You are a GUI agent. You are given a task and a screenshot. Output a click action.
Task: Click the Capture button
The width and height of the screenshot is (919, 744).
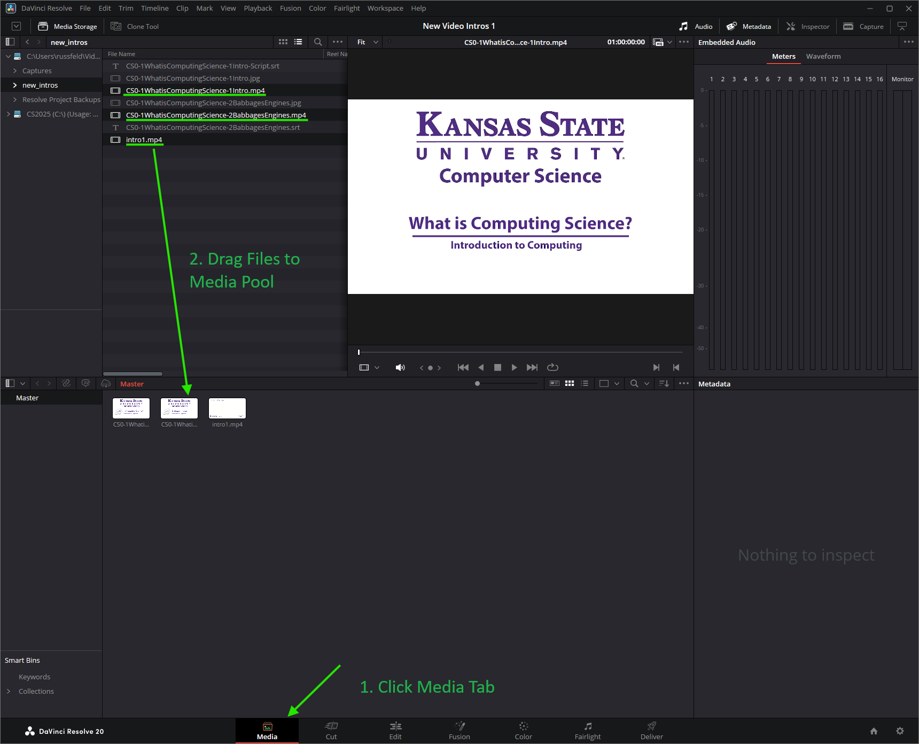pyautogui.click(x=863, y=26)
